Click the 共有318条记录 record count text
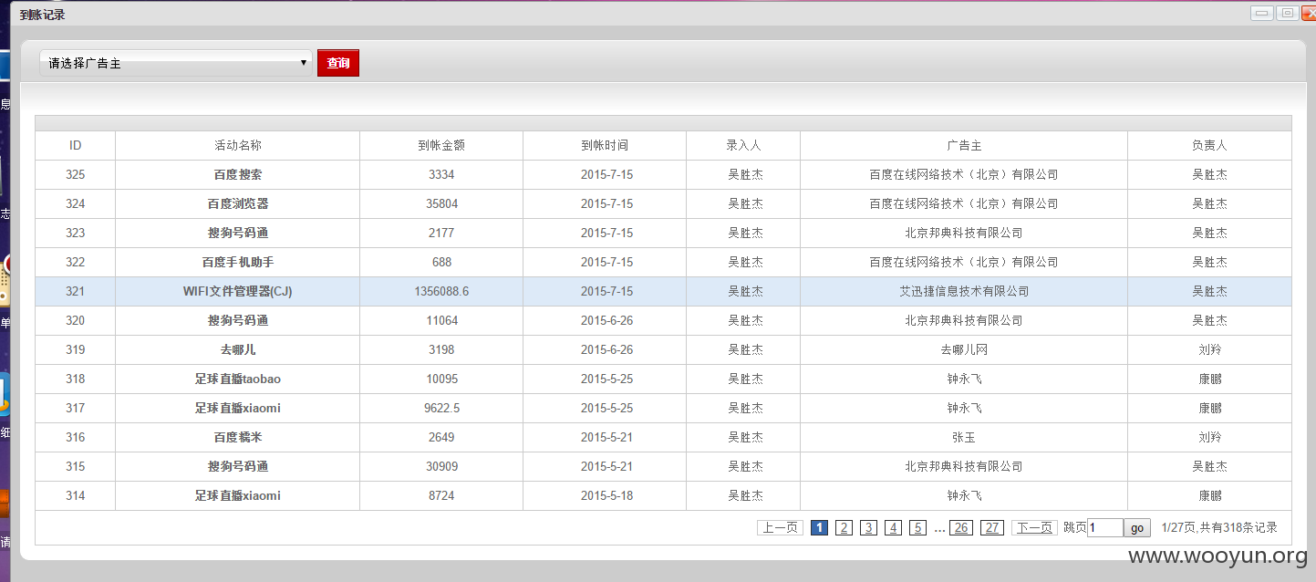 click(x=1239, y=527)
